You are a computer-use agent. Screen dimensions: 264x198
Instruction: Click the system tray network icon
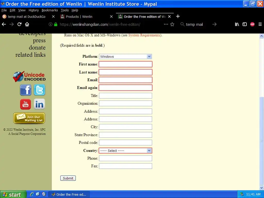(242, 194)
